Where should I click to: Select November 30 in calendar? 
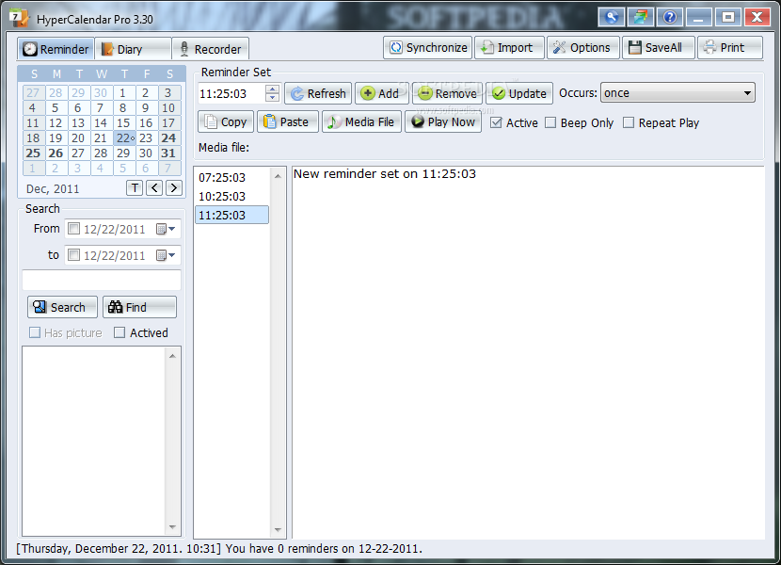click(x=101, y=92)
